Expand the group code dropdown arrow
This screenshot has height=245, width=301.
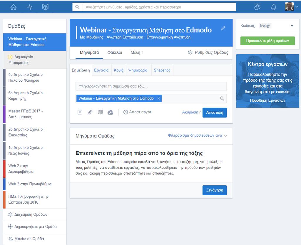292,26
